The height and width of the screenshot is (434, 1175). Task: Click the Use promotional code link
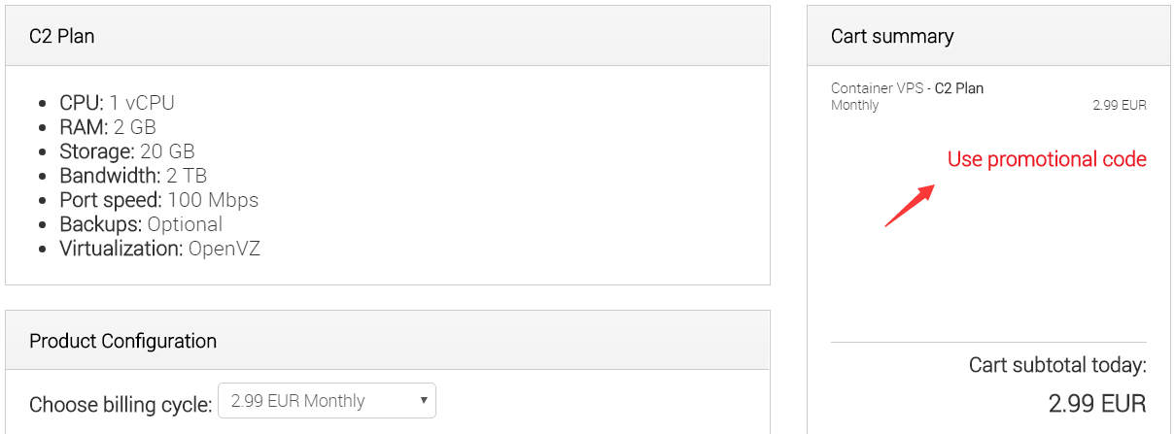pyautogui.click(x=1047, y=159)
